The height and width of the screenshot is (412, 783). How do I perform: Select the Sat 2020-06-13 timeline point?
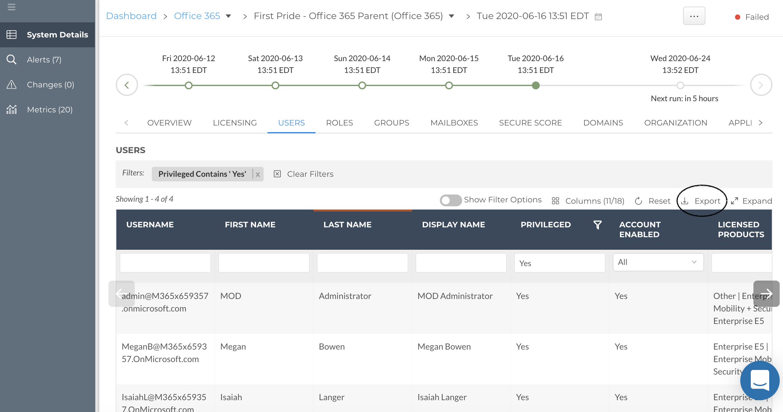pyautogui.click(x=275, y=85)
